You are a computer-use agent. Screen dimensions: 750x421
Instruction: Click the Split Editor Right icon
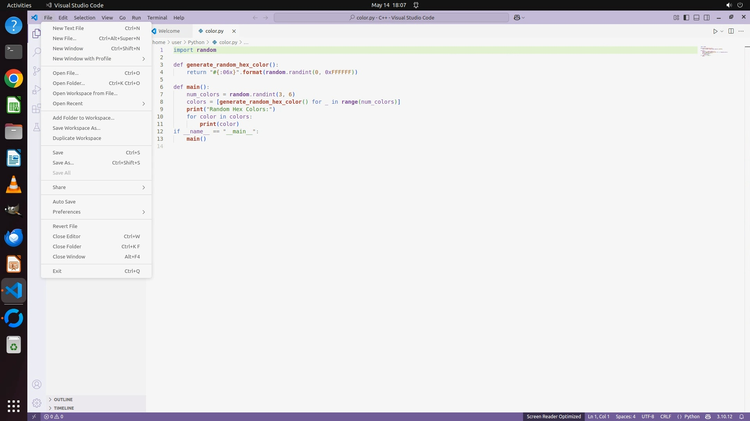coord(731,31)
